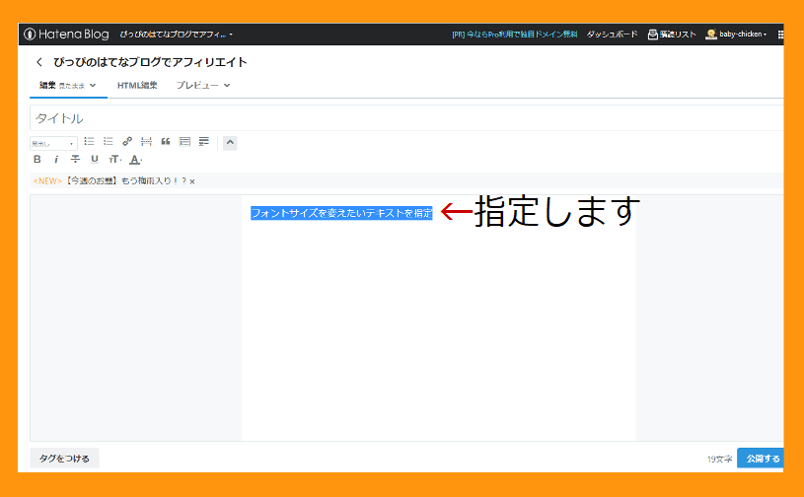
Task: Insert a hyperlink
Action: 127,141
